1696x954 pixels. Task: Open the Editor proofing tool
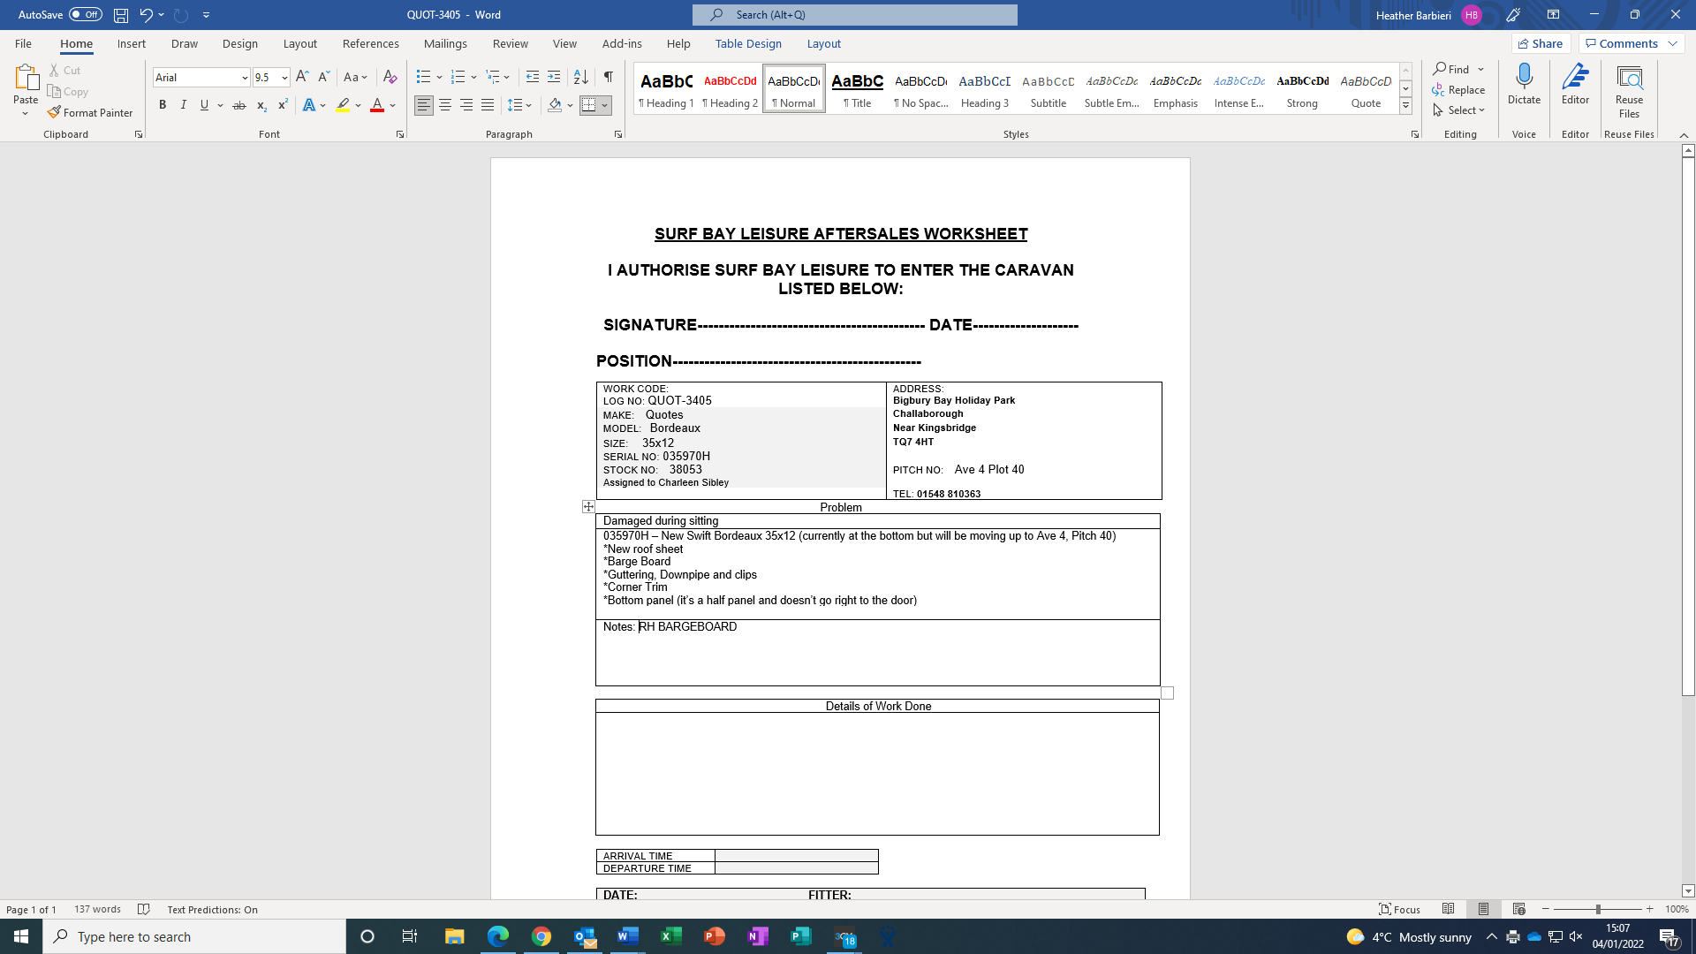coord(1575,77)
